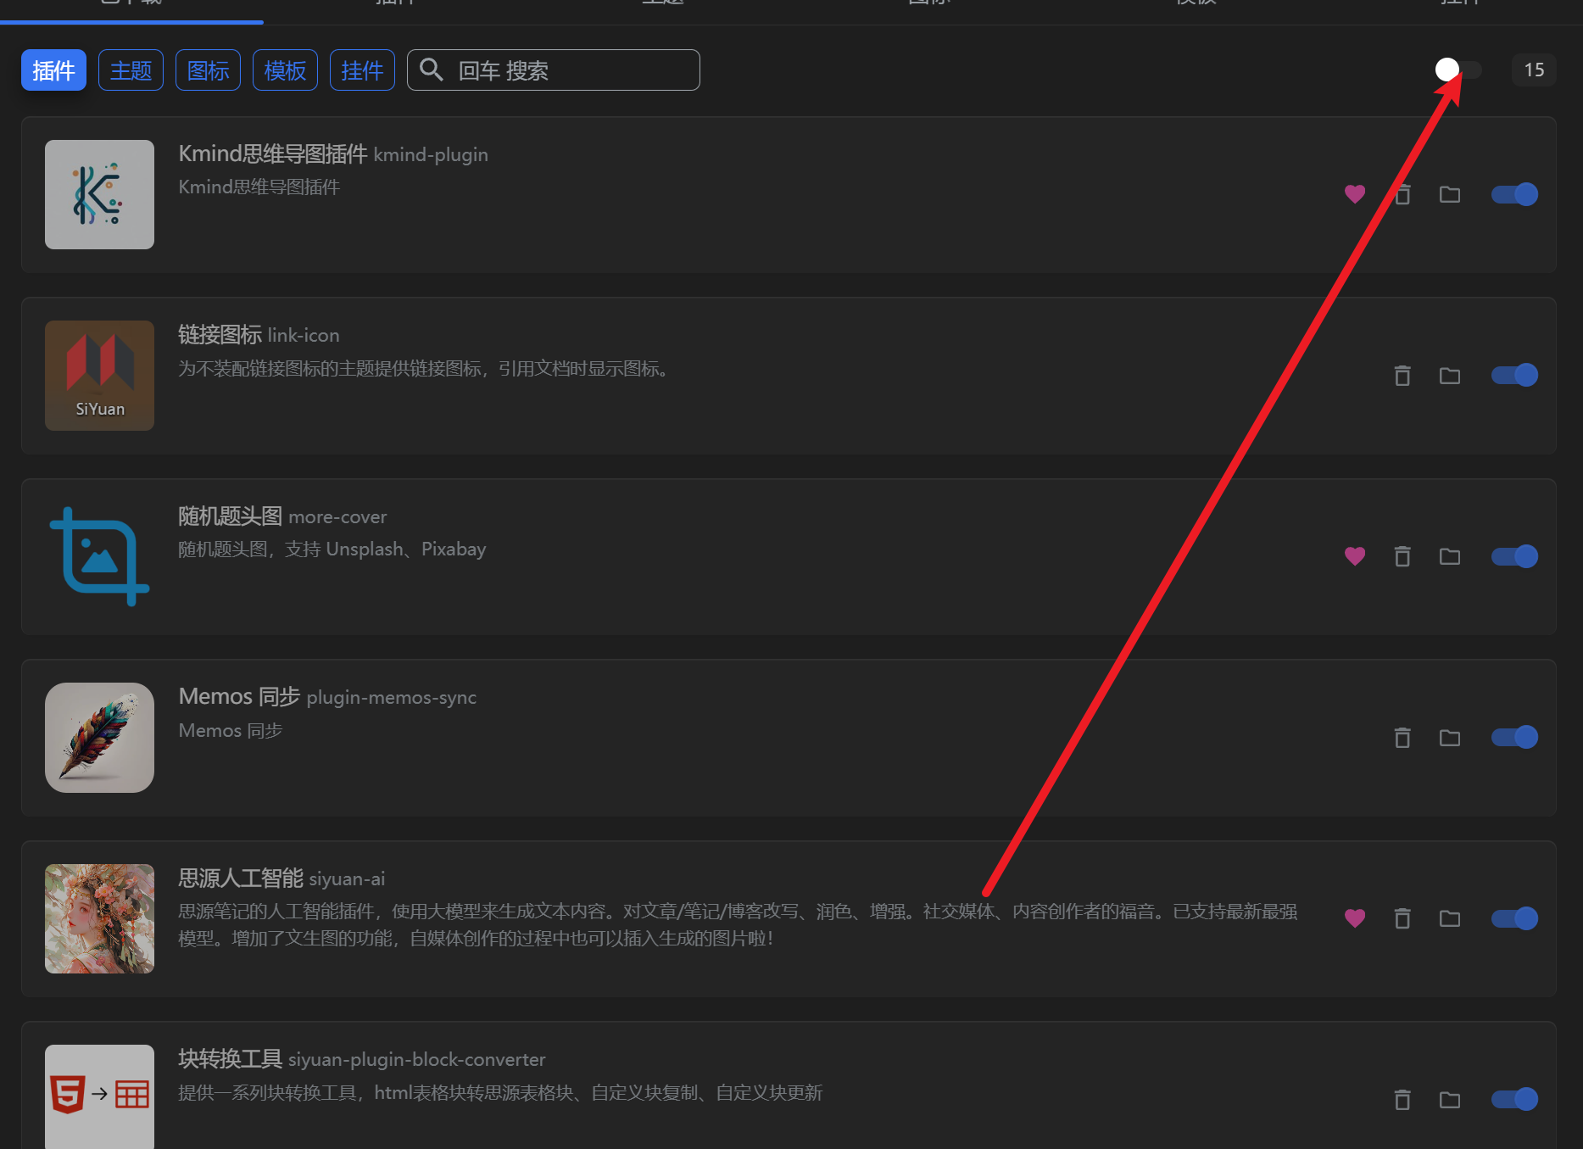Open the folder for link-icon plugin

pyautogui.click(x=1450, y=375)
